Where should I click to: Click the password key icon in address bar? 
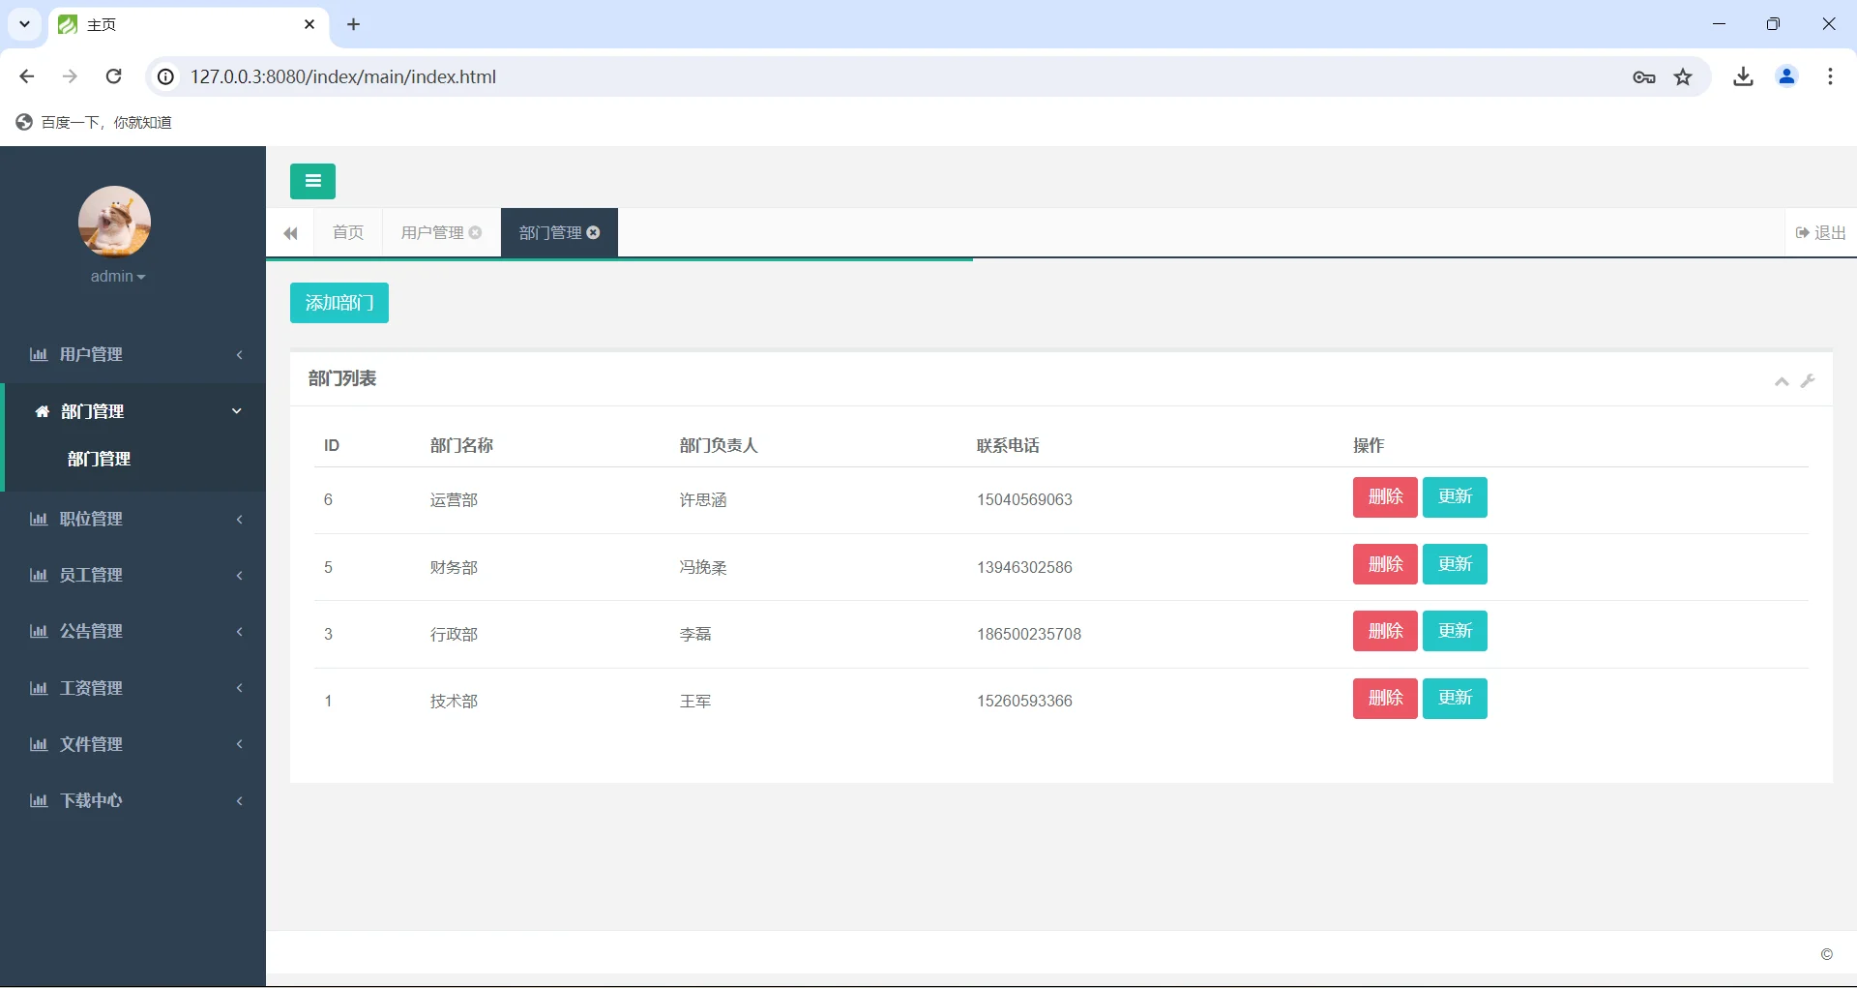pos(1642,76)
